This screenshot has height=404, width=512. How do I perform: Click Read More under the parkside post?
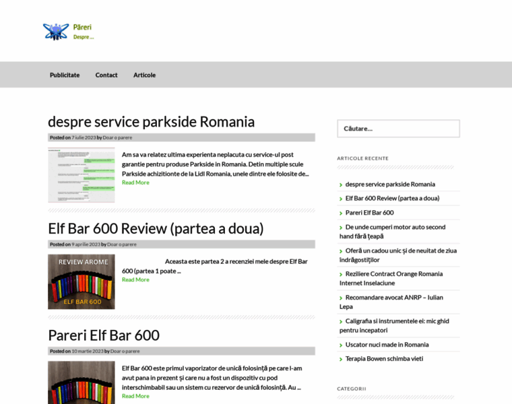coord(135,182)
